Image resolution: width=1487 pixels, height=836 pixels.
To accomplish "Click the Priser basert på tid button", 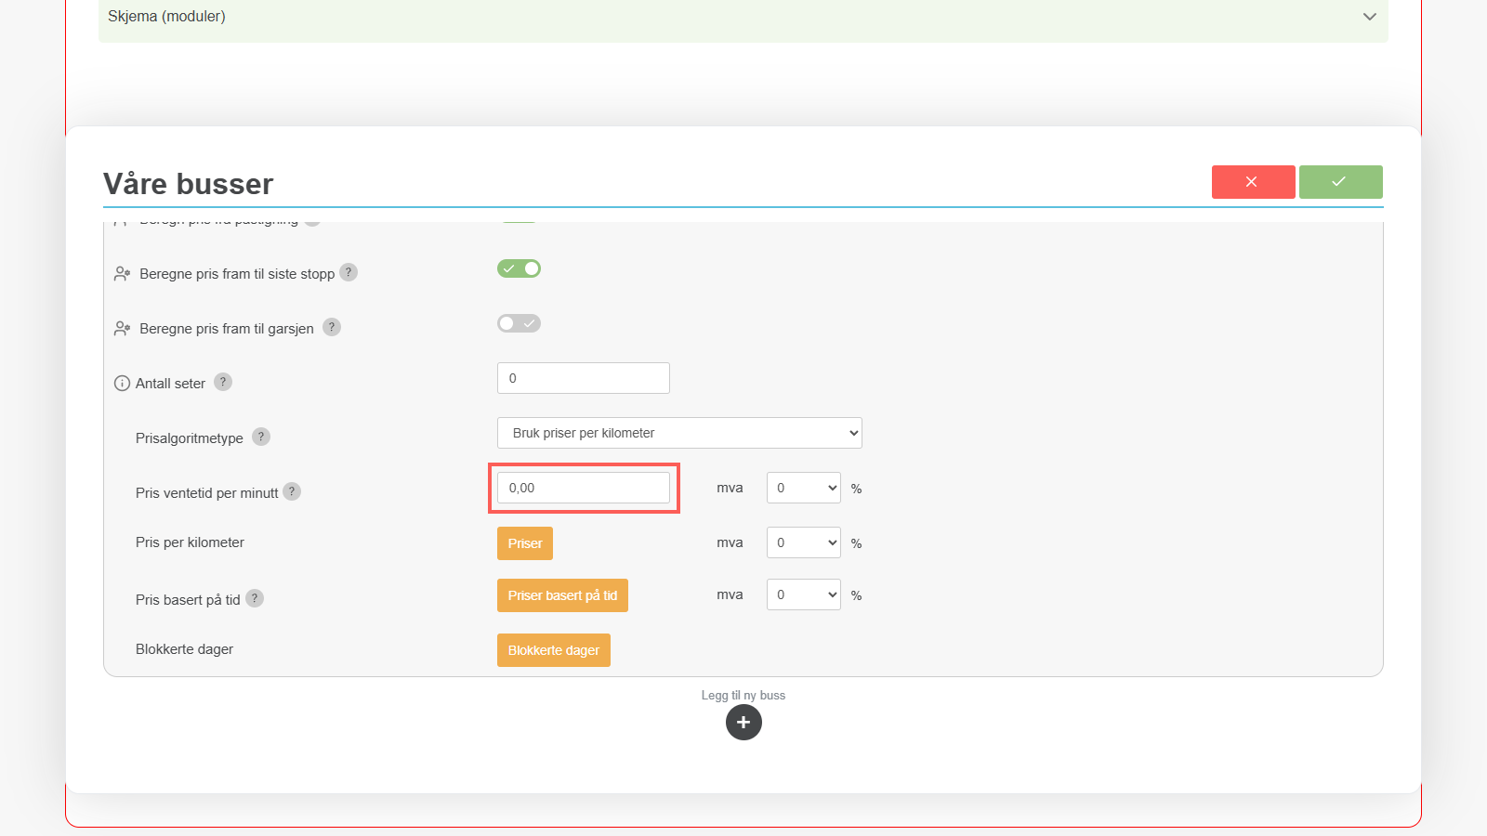I will point(562,595).
